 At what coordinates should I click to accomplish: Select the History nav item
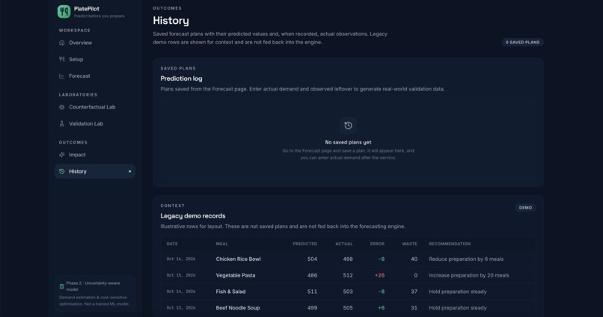tap(95, 171)
